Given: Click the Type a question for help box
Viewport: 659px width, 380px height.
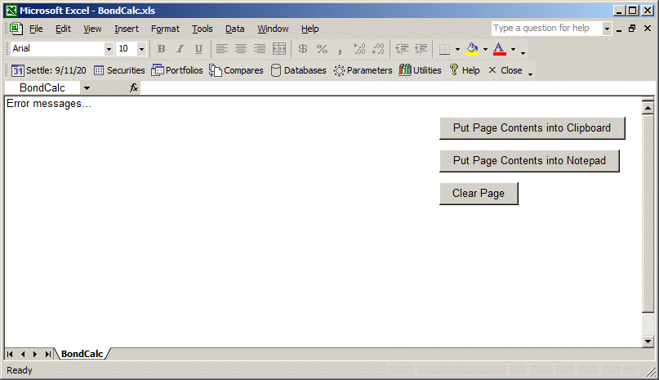Looking at the screenshot, I should (546, 29).
